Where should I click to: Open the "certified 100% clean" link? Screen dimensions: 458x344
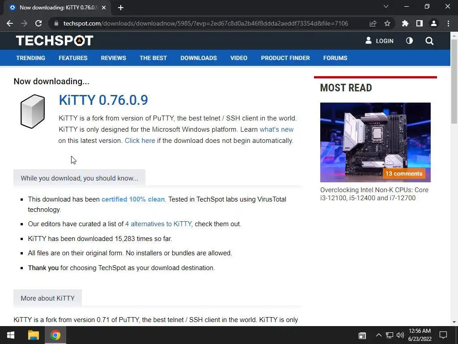coord(133,199)
